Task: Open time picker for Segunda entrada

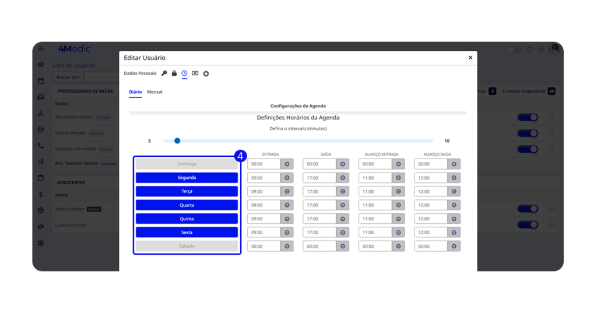Action: 287,178
